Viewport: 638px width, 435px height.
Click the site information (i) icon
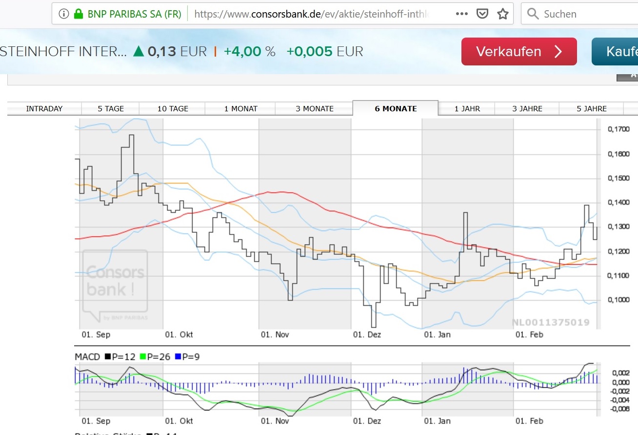point(63,13)
